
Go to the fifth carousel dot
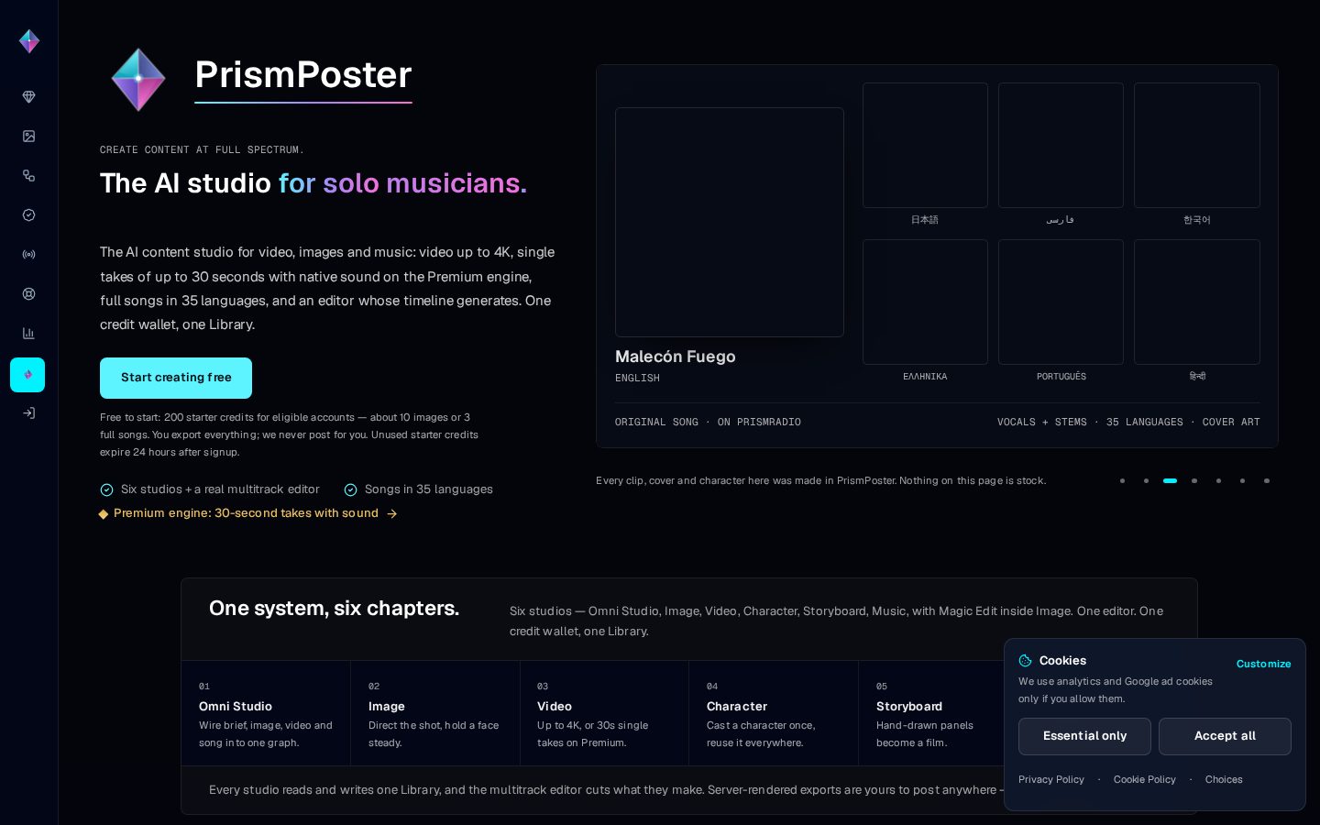point(1218,480)
